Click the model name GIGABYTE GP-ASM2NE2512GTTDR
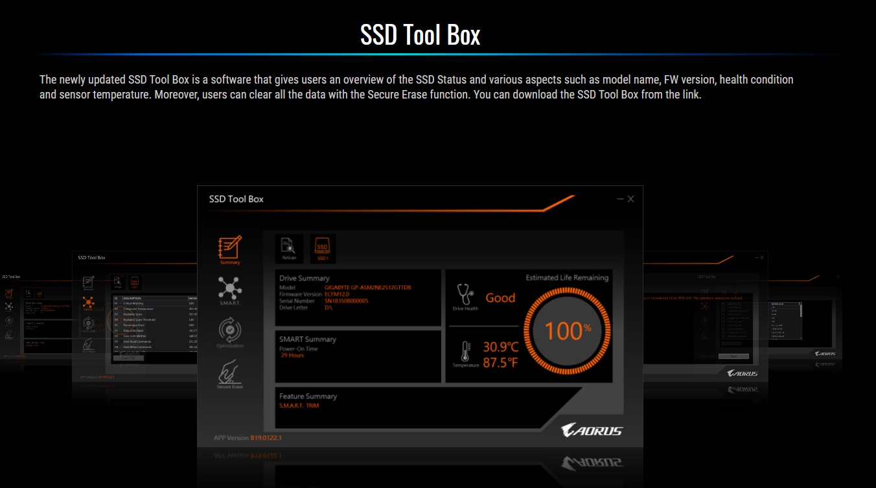Image resolution: width=876 pixels, height=488 pixels. 367,287
